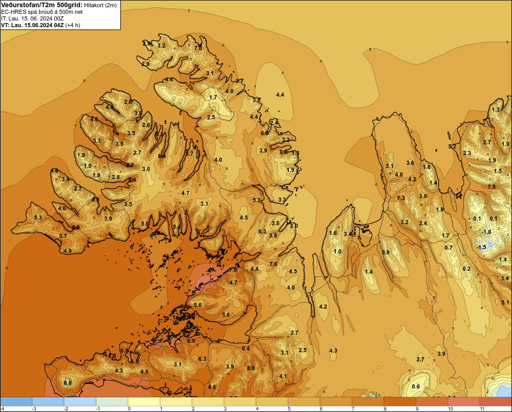The width and height of the screenshot is (512, 412).
Task: Click the 'EC-HRES spá brúuð á 500m net' line
Action: (x=42, y=12)
